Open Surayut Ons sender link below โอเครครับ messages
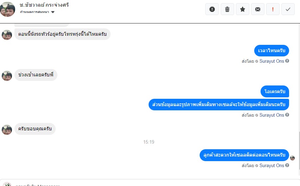The height and width of the screenshot is (186, 300). click(x=272, y=115)
